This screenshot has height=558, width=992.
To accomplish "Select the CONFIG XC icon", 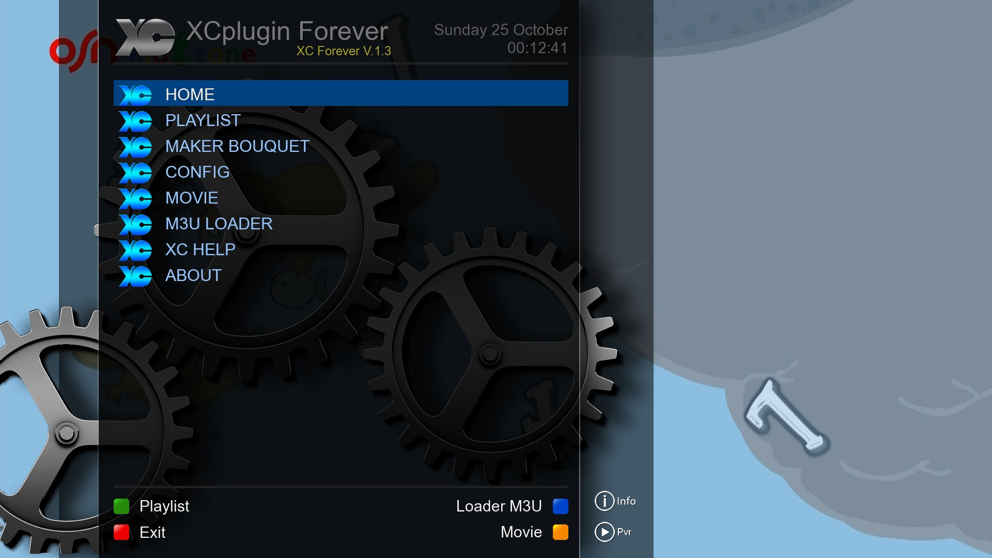I will point(135,172).
